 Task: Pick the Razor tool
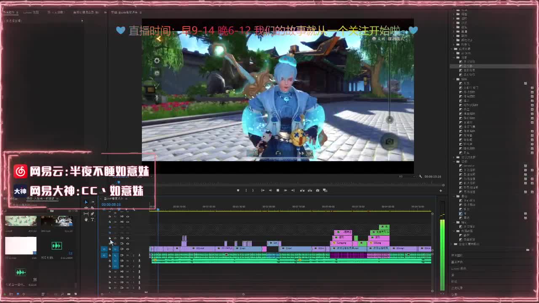[x=93, y=207]
